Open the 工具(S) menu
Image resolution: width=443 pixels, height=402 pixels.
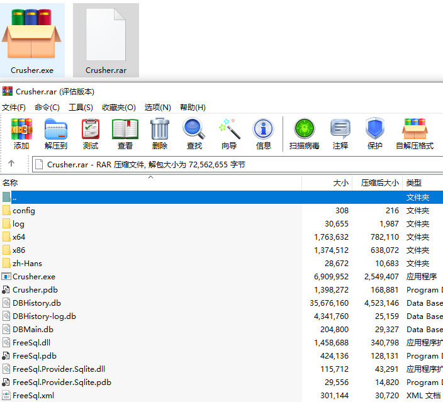(x=81, y=108)
